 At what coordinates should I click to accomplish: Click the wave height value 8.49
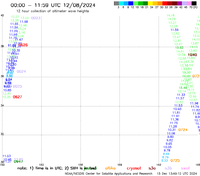coord(166,154)
